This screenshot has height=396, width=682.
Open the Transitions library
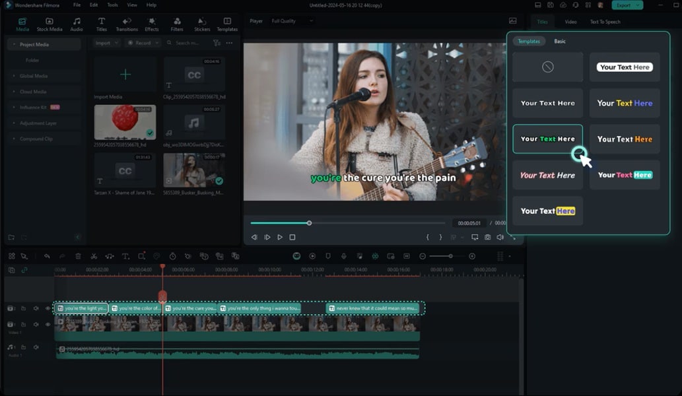(x=127, y=24)
